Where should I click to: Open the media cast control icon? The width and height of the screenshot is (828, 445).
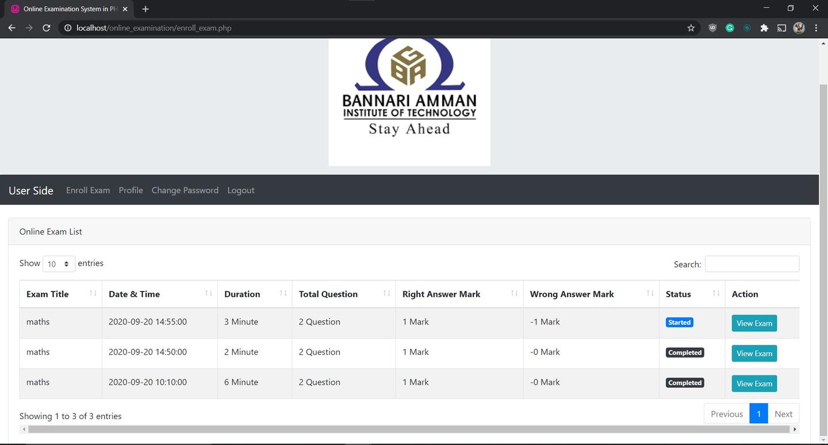click(x=781, y=28)
